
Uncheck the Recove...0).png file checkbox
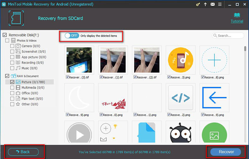(x=101, y=115)
